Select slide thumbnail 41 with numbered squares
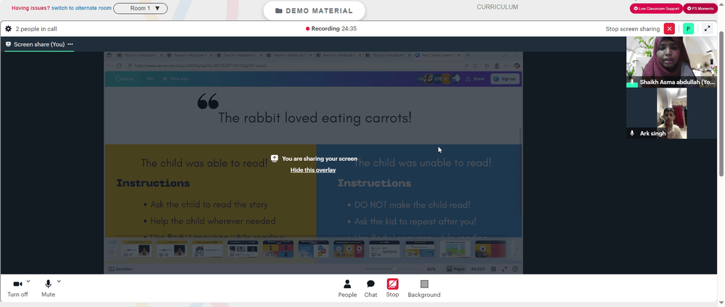Screen dimensions: 725x307 pos(278,249)
